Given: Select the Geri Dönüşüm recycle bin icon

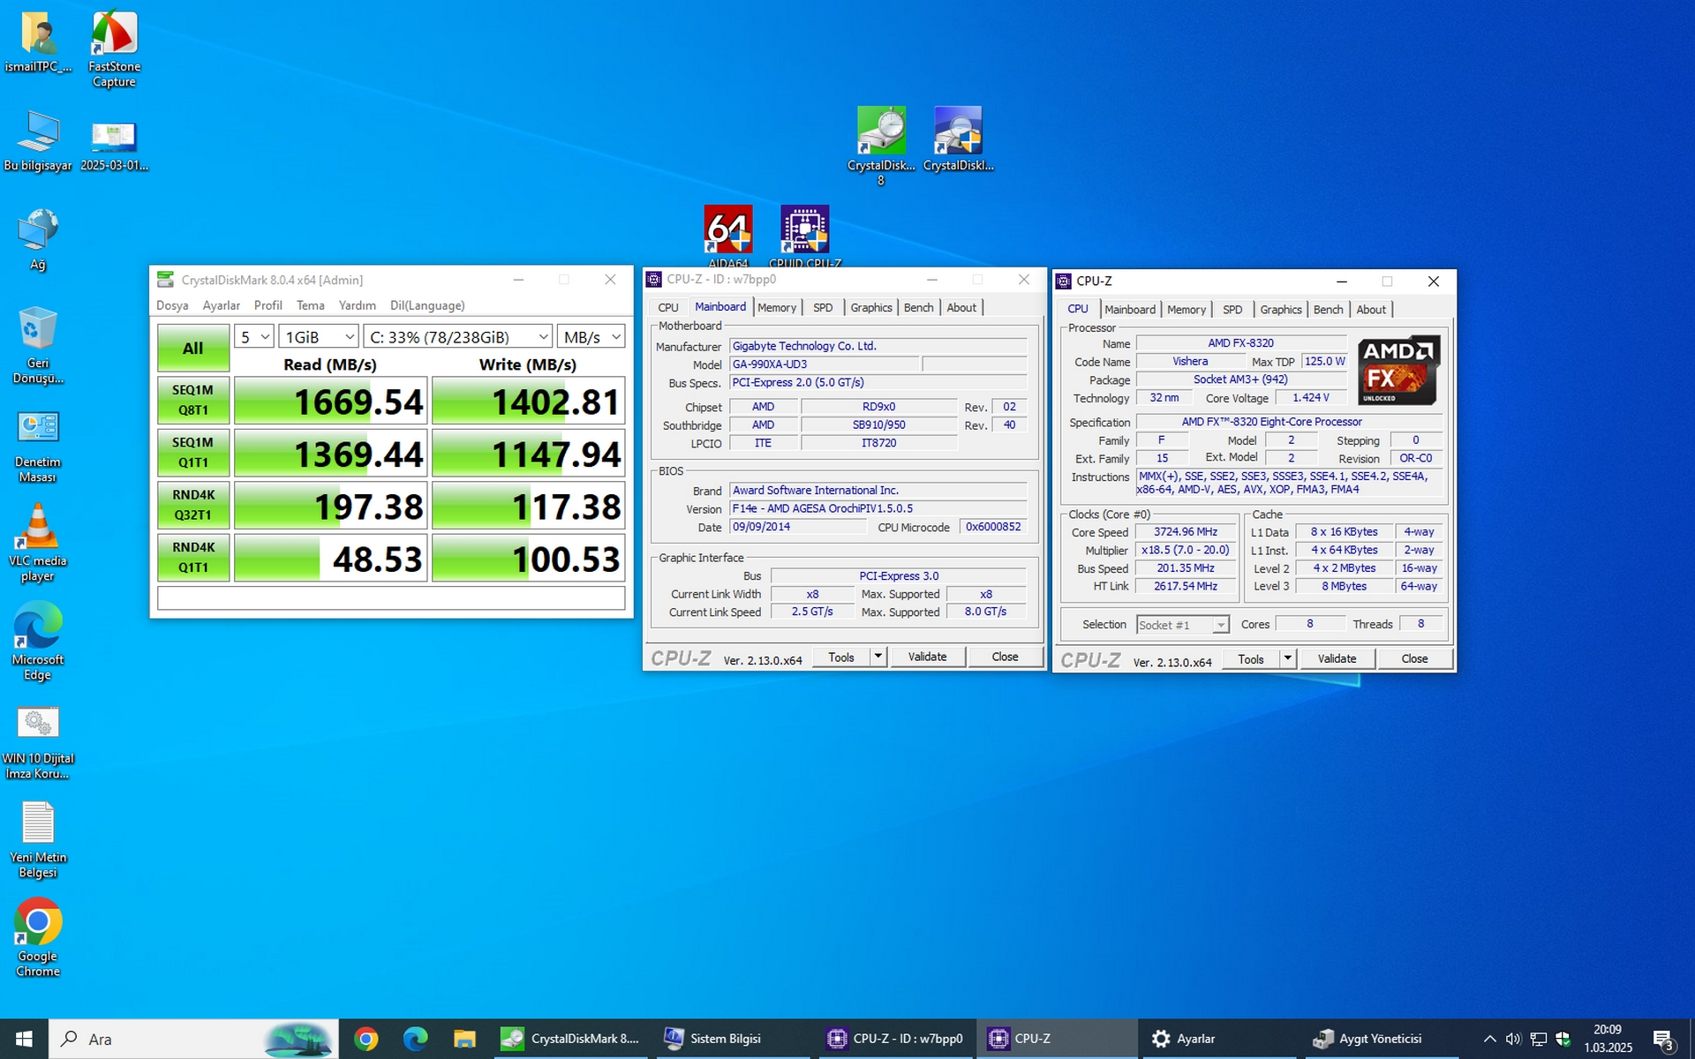Looking at the screenshot, I should tap(38, 346).
